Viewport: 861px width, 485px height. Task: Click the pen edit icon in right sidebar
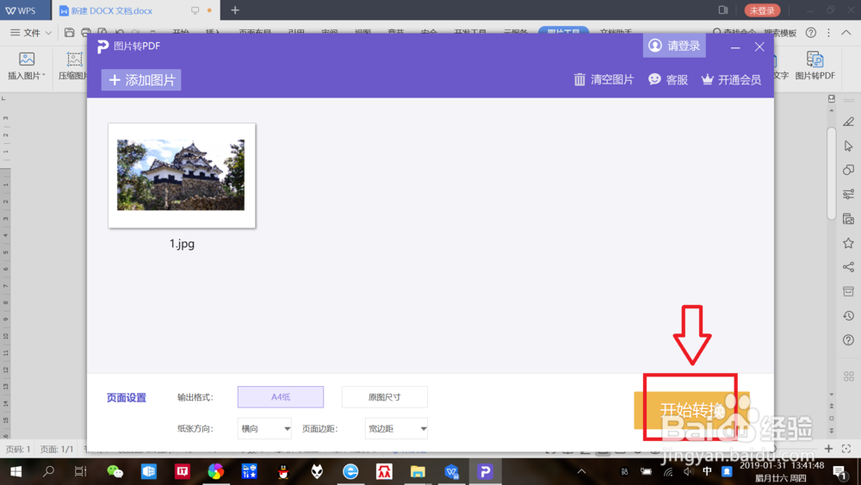click(x=848, y=121)
